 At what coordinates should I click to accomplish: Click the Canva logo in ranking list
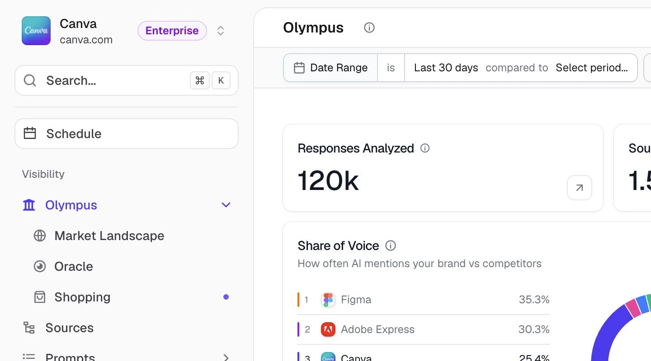pos(328,357)
